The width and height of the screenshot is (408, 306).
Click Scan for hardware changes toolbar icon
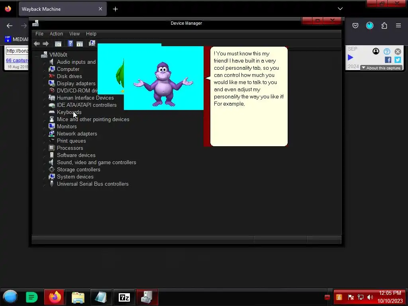[x=92, y=43]
